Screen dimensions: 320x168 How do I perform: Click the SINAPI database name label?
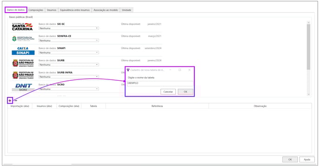tap(61, 48)
